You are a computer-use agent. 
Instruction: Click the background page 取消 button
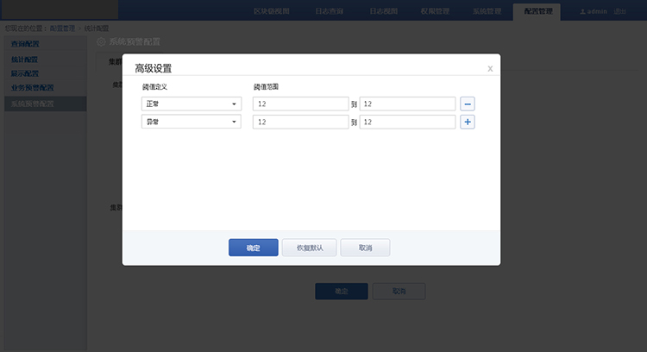point(399,292)
